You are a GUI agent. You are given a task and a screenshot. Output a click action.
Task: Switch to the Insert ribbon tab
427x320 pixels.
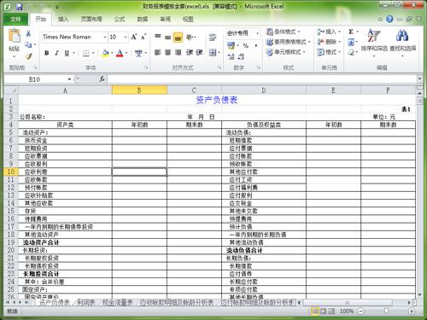tap(63, 19)
